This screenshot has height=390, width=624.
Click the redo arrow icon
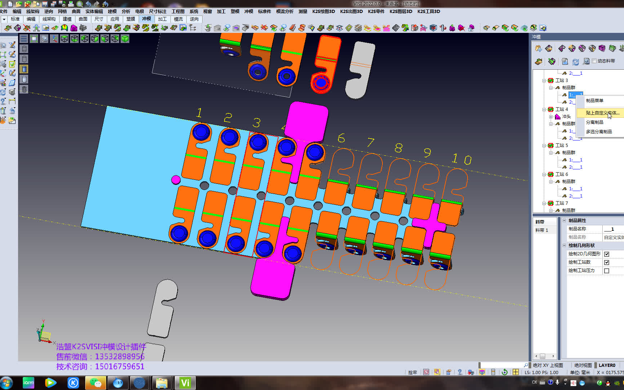click(97, 4)
